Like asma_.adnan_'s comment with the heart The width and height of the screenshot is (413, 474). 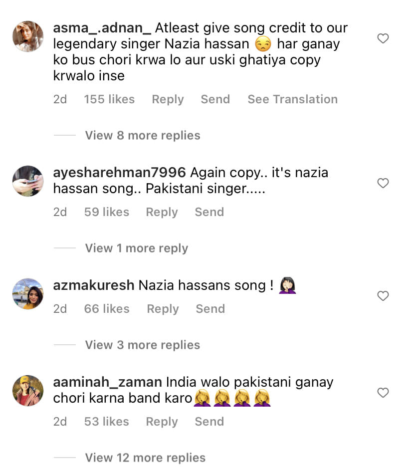click(383, 38)
